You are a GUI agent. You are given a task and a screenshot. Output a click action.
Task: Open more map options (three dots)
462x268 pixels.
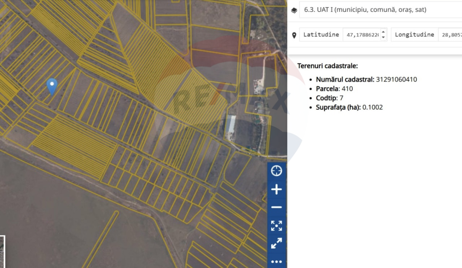[x=276, y=261]
